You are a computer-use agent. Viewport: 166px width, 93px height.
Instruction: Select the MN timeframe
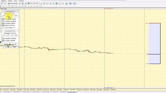40,6
